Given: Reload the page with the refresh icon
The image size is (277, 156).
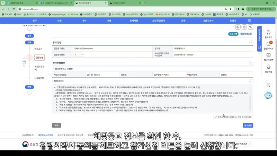Looking at the screenshot, I should point(14,9).
